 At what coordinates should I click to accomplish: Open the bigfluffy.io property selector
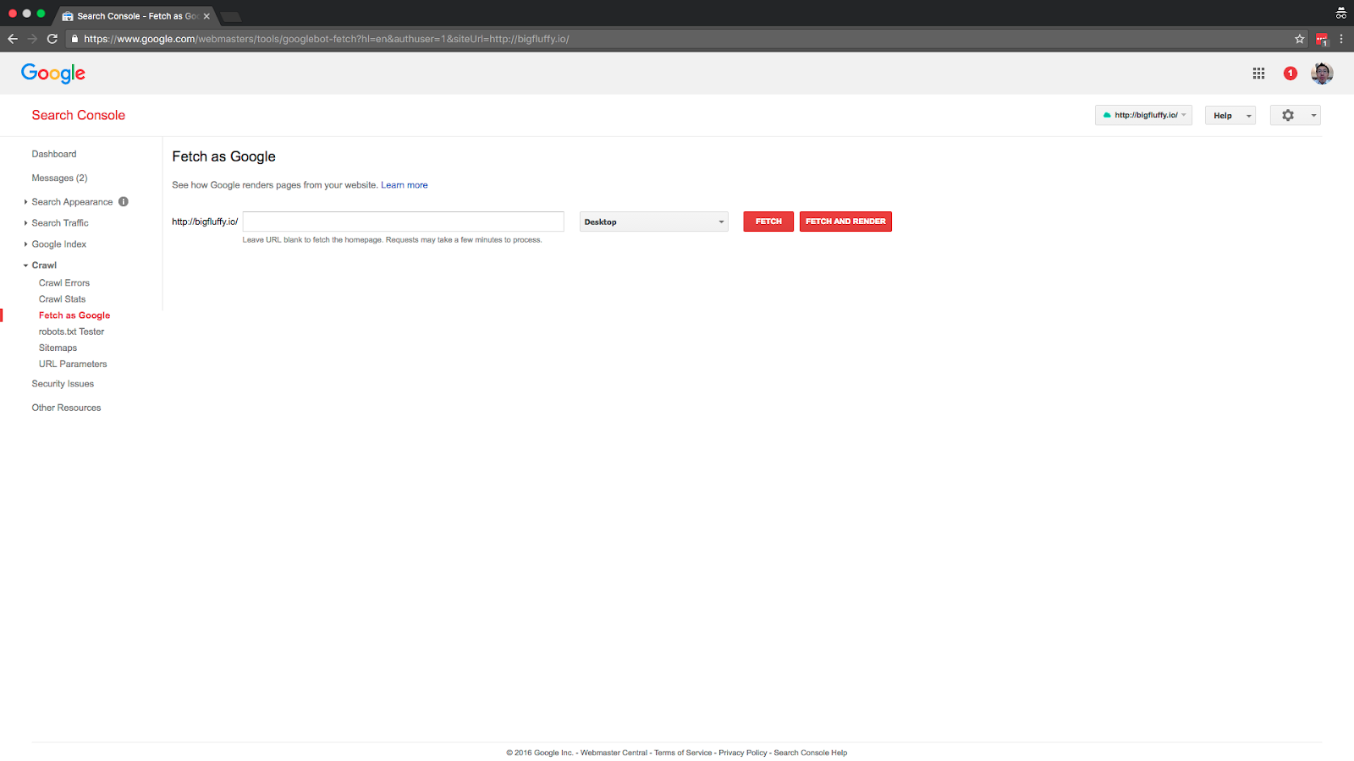(1143, 116)
